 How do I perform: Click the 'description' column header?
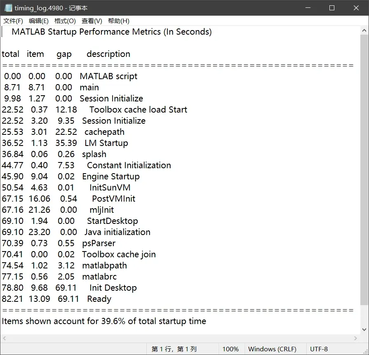click(x=108, y=54)
